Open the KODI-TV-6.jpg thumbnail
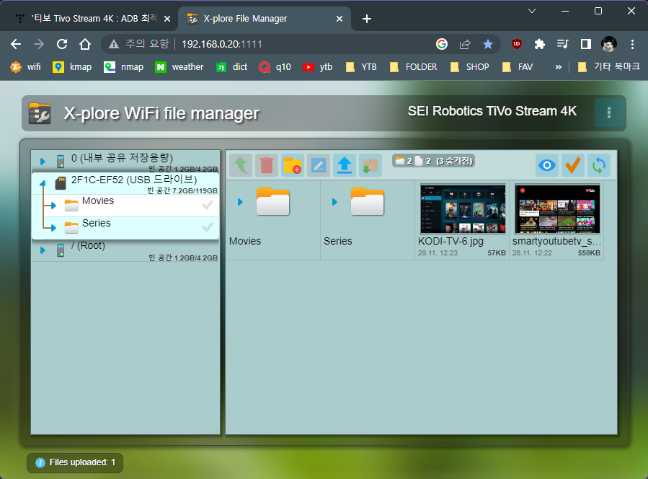This screenshot has width=648, height=479. 463,209
